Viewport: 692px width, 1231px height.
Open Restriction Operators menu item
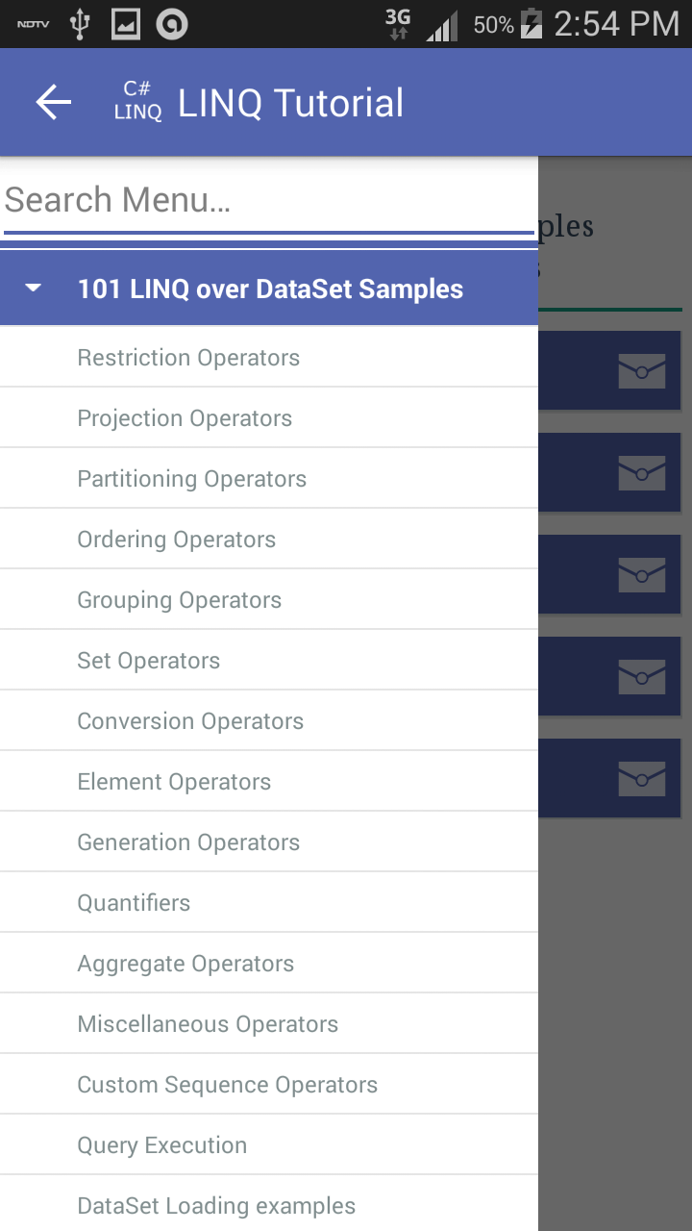point(188,358)
